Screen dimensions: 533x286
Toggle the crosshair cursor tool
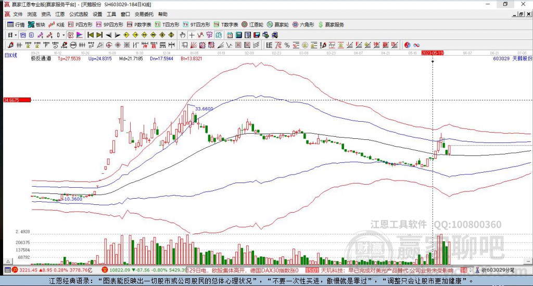[x=192, y=35]
